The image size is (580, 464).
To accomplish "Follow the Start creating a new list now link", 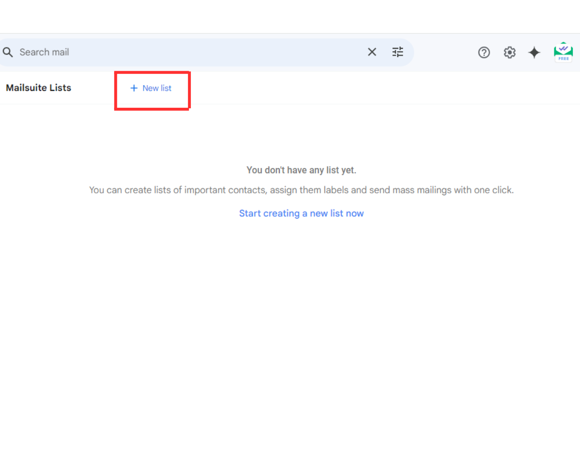I will coord(301,213).
